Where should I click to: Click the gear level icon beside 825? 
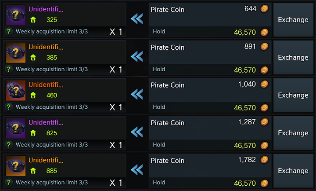pos(33,133)
